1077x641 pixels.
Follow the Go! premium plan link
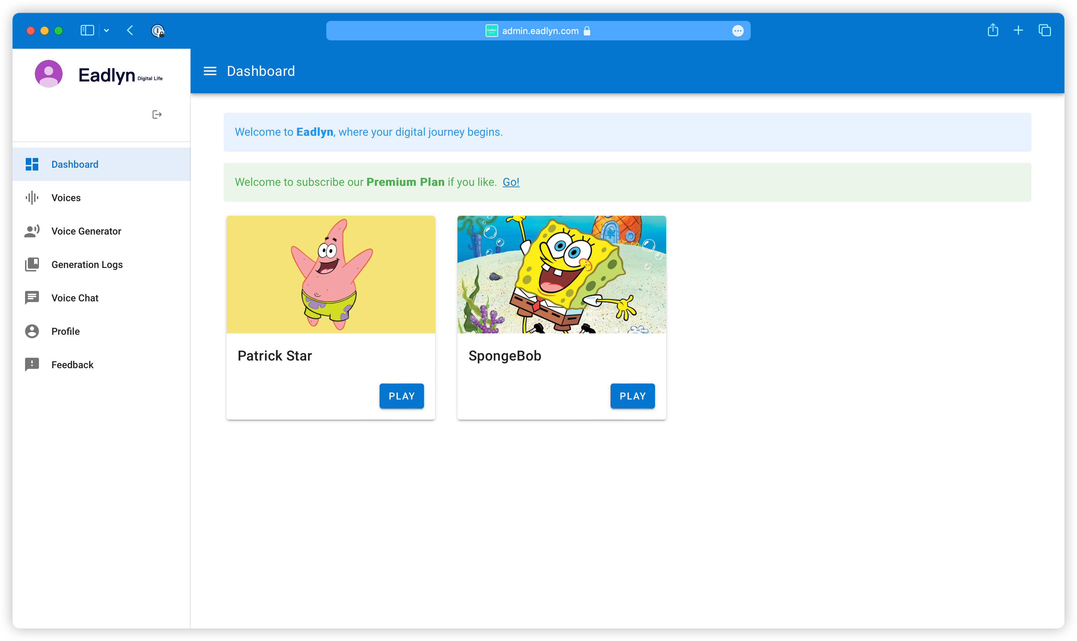pyautogui.click(x=511, y=182)
